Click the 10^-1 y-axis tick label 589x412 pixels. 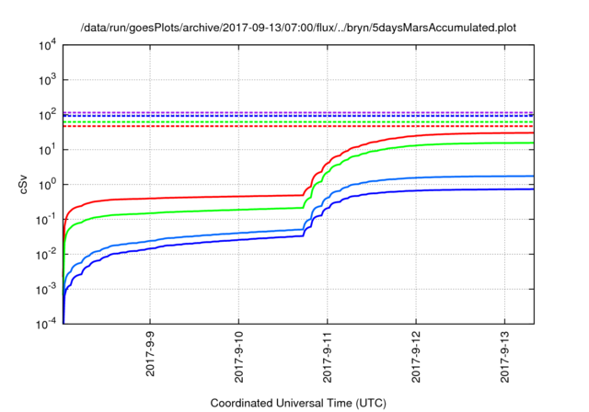tap(46, 220)
